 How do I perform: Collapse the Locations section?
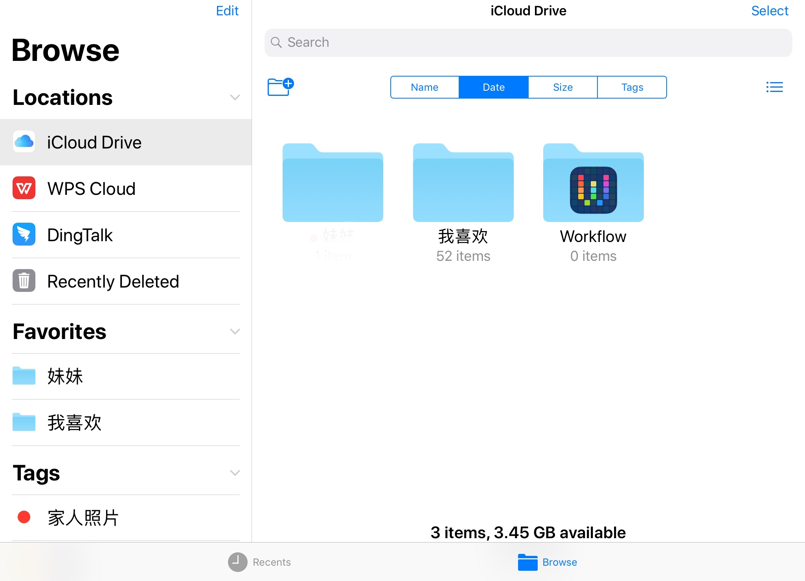click(x=235, y=97)
